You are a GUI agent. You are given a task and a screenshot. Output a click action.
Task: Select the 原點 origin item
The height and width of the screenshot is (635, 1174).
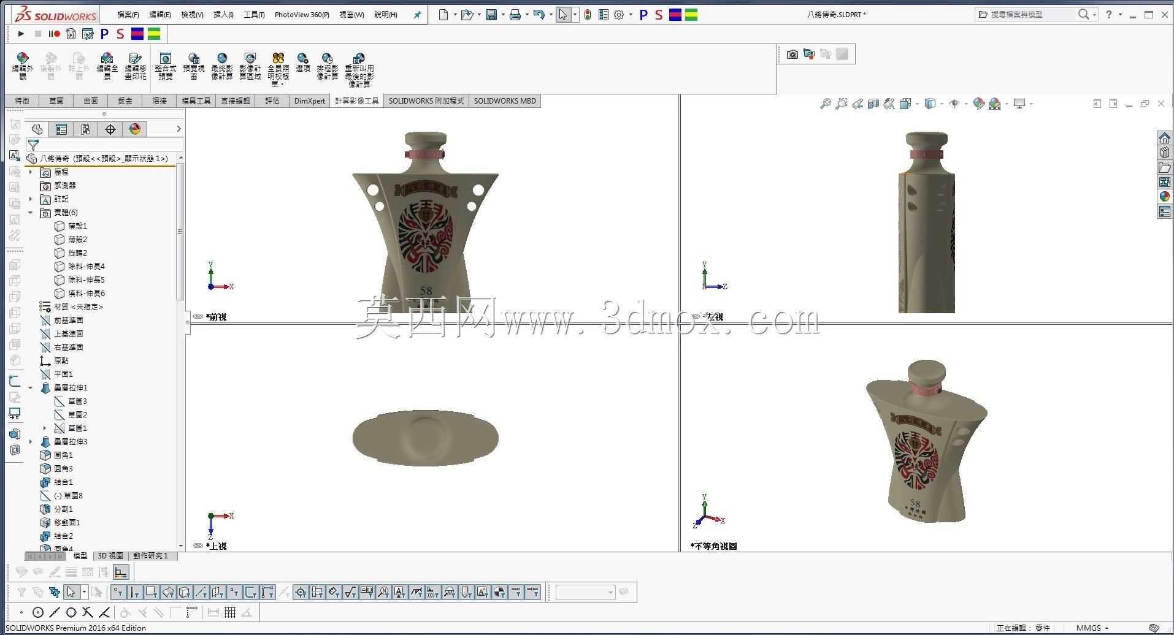pyautogui.click(x=55, y=361)
